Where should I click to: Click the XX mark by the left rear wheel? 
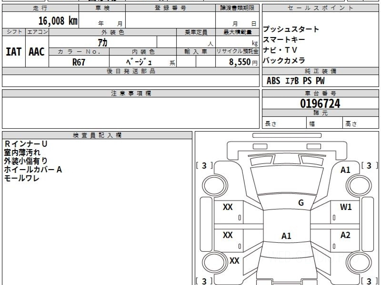pos(234,261)
